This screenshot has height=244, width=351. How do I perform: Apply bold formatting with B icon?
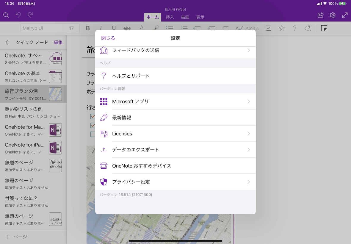pyautogui.click(x=88, y=28)
